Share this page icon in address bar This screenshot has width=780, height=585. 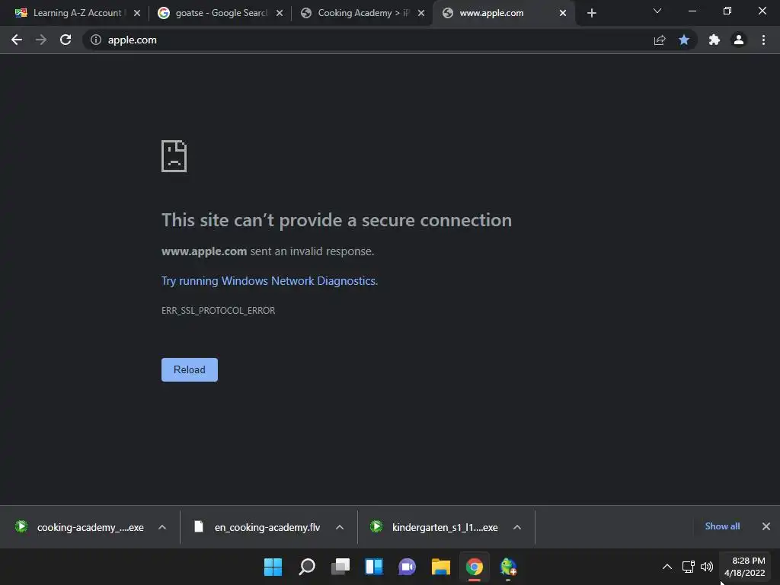pos(660,40)
